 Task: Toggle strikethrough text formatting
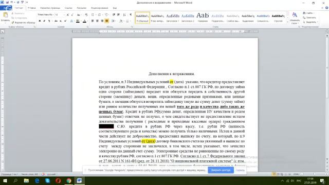pos(56,21)
